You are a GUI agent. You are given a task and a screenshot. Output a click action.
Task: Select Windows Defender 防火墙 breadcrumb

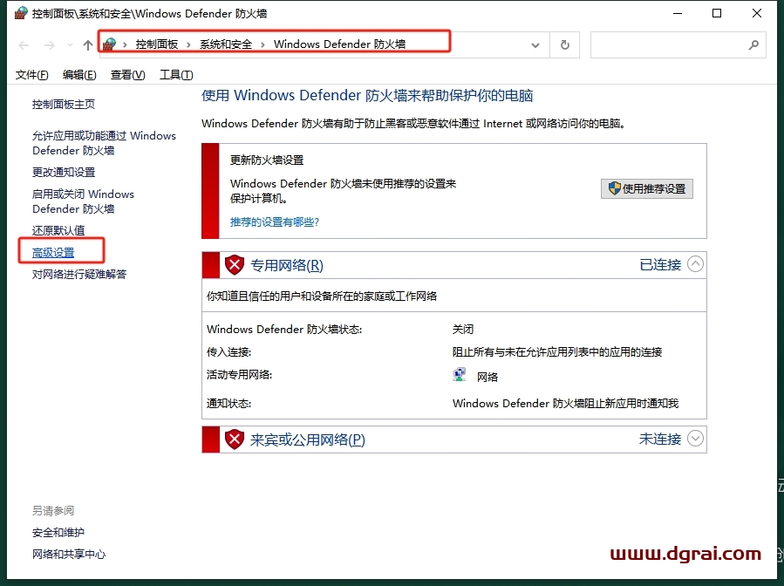tap(339, 44)
